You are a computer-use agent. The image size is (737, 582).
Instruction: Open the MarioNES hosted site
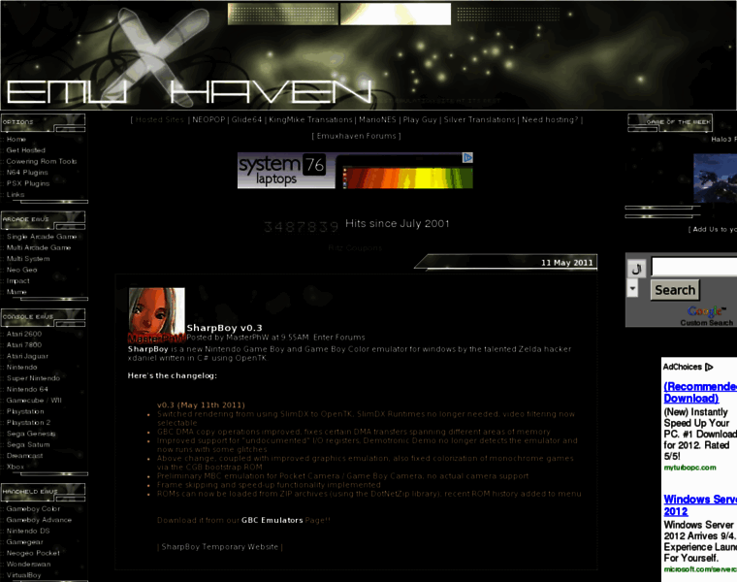[377, 120]
